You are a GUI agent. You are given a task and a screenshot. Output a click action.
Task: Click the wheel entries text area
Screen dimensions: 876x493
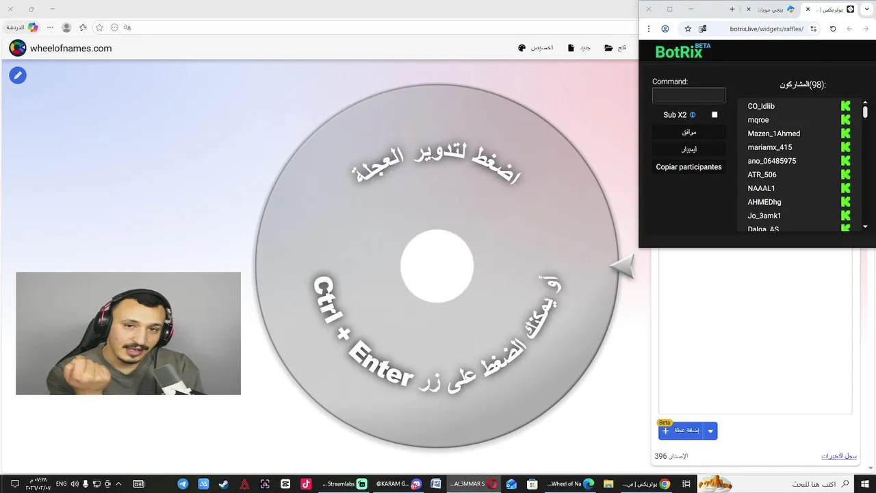point(755,330)
